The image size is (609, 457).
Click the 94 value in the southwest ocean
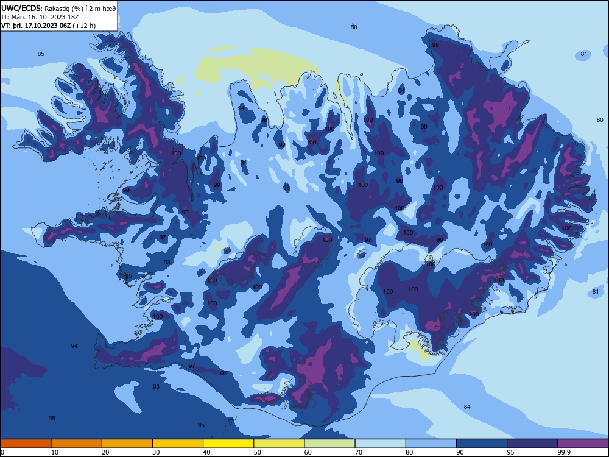pyautogui.click(x=74, y=346)
